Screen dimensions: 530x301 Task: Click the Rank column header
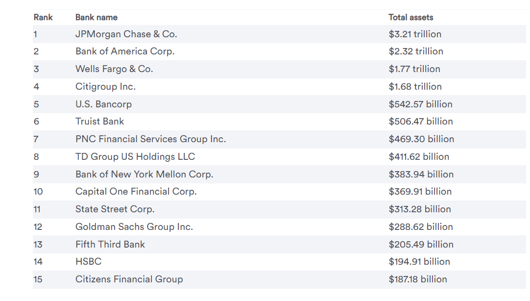pyautogui.click(x=43, y=17)
